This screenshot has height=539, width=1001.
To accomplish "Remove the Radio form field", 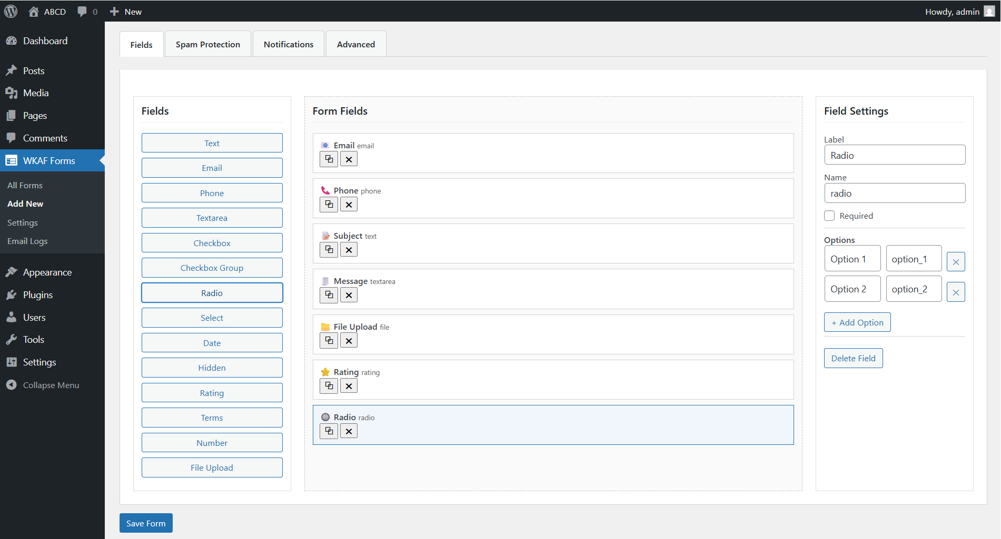I will (349, 431).
